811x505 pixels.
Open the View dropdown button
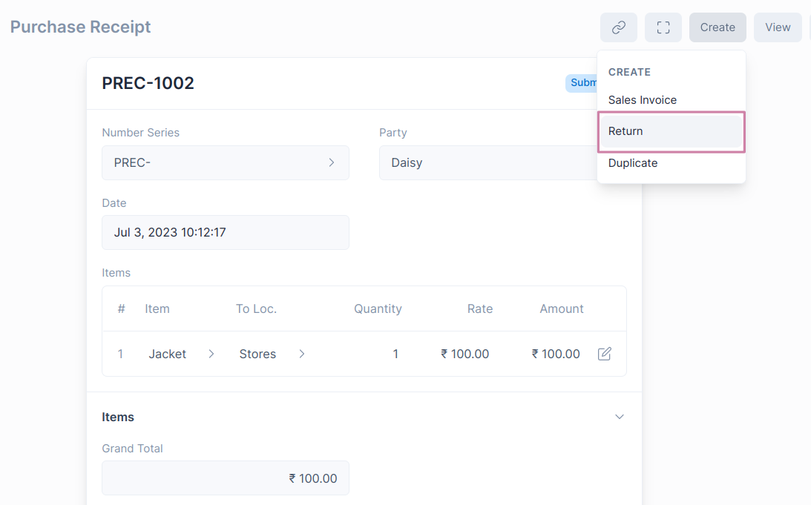(x=777, y=27)
